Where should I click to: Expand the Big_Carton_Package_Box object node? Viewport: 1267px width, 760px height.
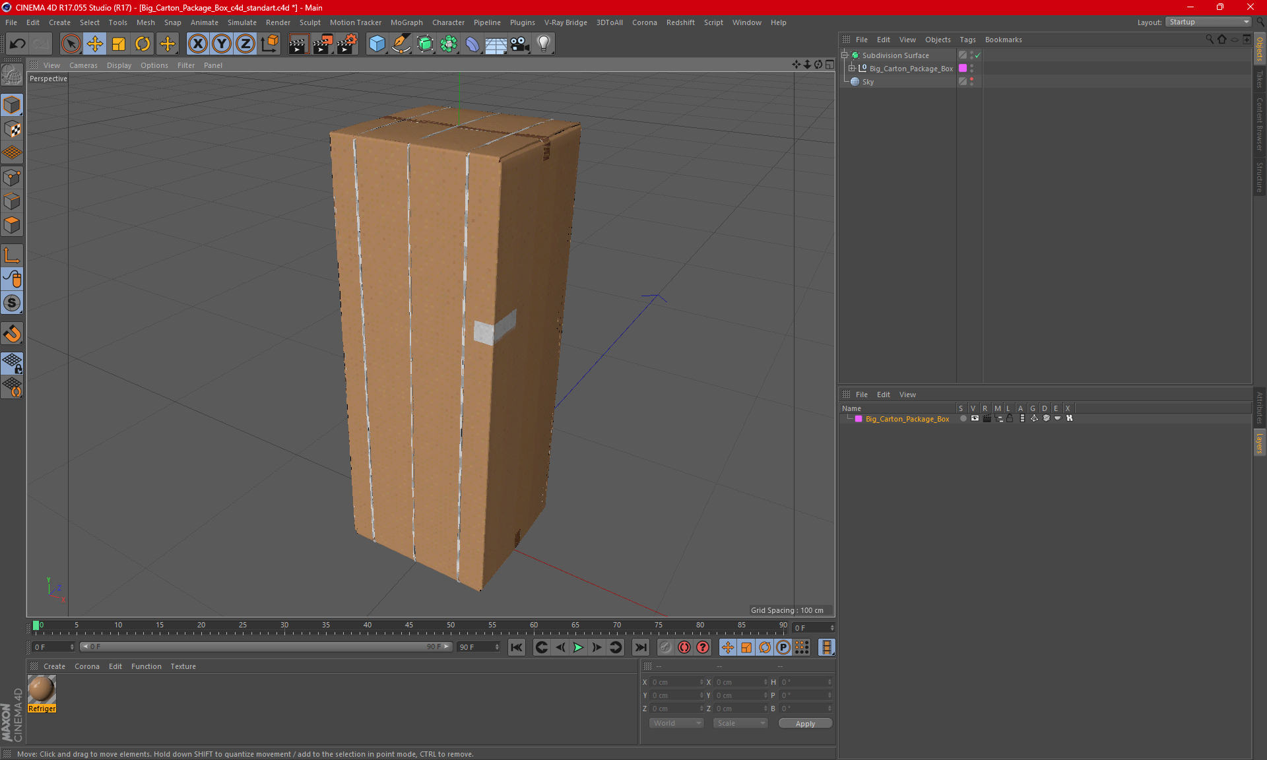click(852, 68)
